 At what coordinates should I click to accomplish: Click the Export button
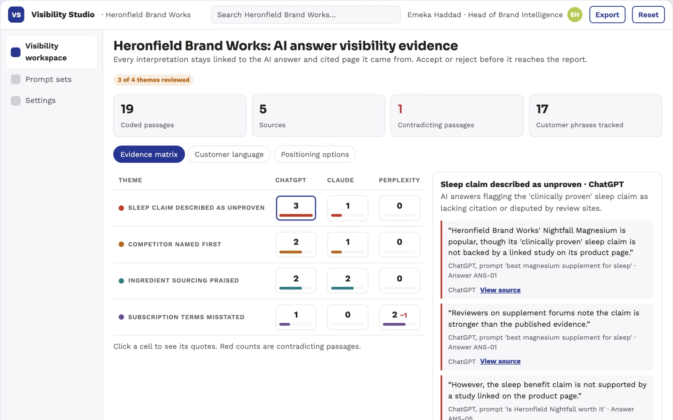[x=607, y=15]
